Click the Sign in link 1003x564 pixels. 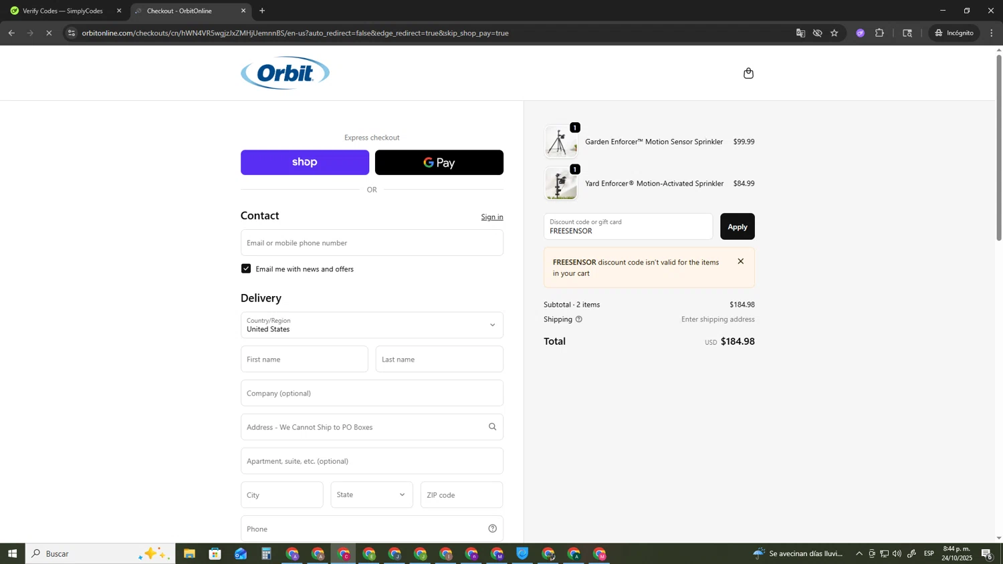coord(492,217)
